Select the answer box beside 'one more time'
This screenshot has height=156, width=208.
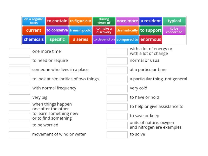[19, 51]
